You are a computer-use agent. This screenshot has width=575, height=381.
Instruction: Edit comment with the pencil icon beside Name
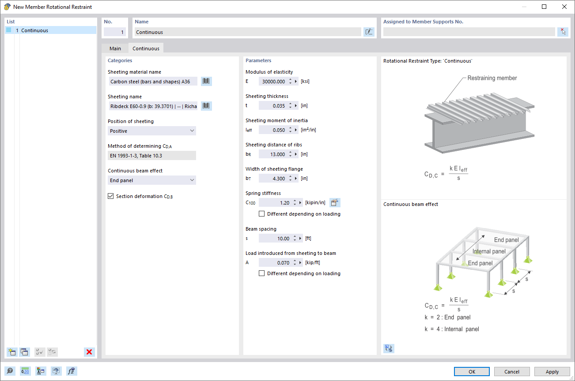pyautogui.click(x=369, y=32)
